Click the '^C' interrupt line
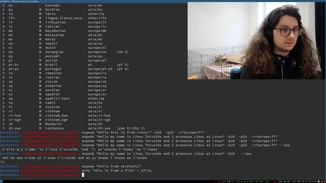Image resolution: width=326 pixels, height=183 pixels. point(2,162)
